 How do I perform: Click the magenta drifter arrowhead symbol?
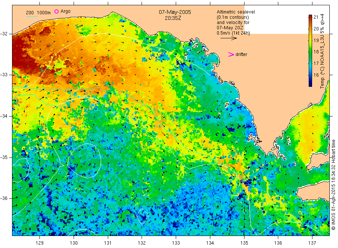[231, 54]
